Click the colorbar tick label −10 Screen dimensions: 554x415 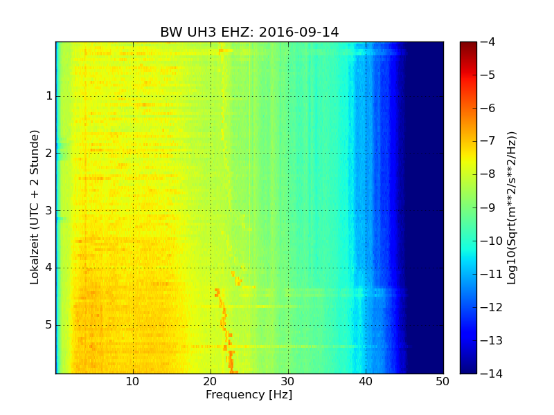point(492,241)
